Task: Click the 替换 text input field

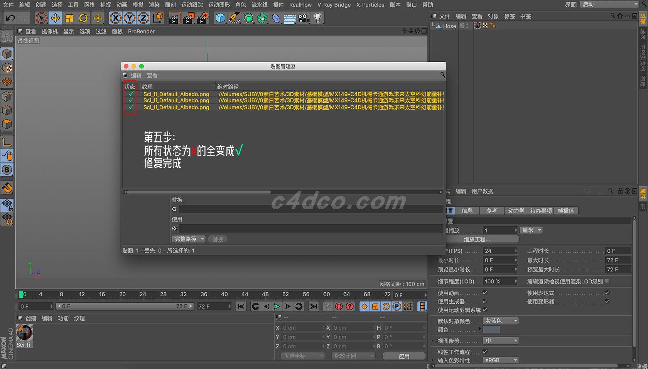Action: pyautogui.click(x=310, y=209)
